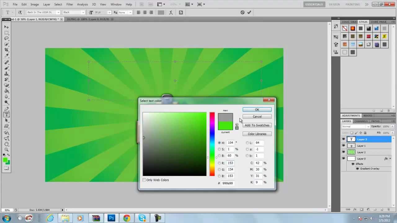Open the font style dropdown showing Black
Viewport: 397px width, 223px height.
coord(83,12)
